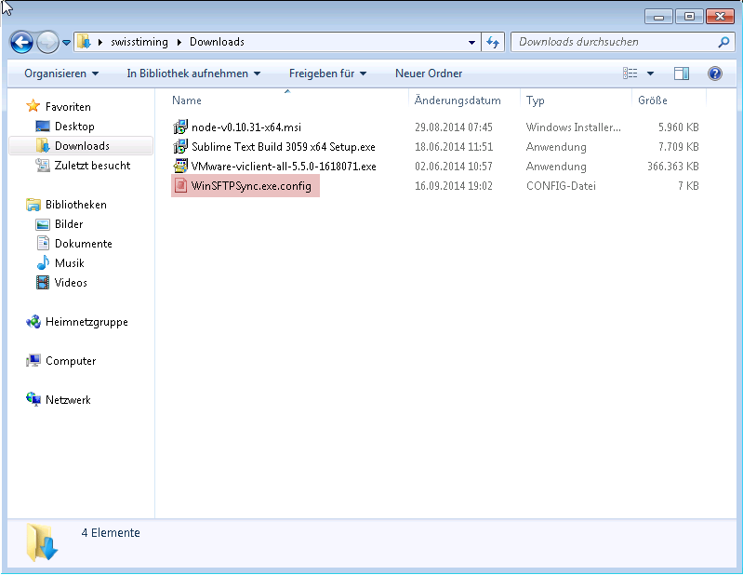Screen dimensions: 743x575
Task: Click the Dokumente document icon
Action: pyautogui.click(x=43, y=243)
